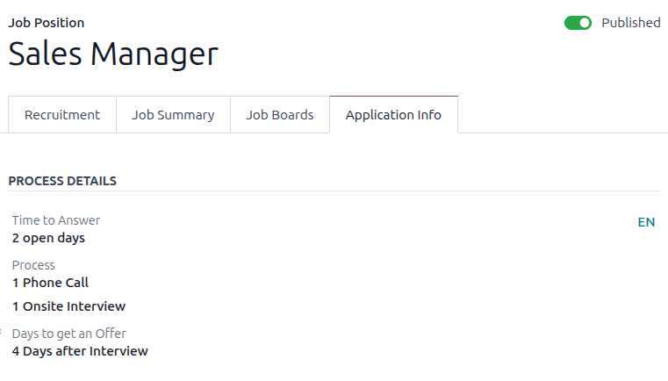Viewport: 668px width, 381px height.
Task: Click the 1 Onsite Interview field
Action: click(68, 306)
